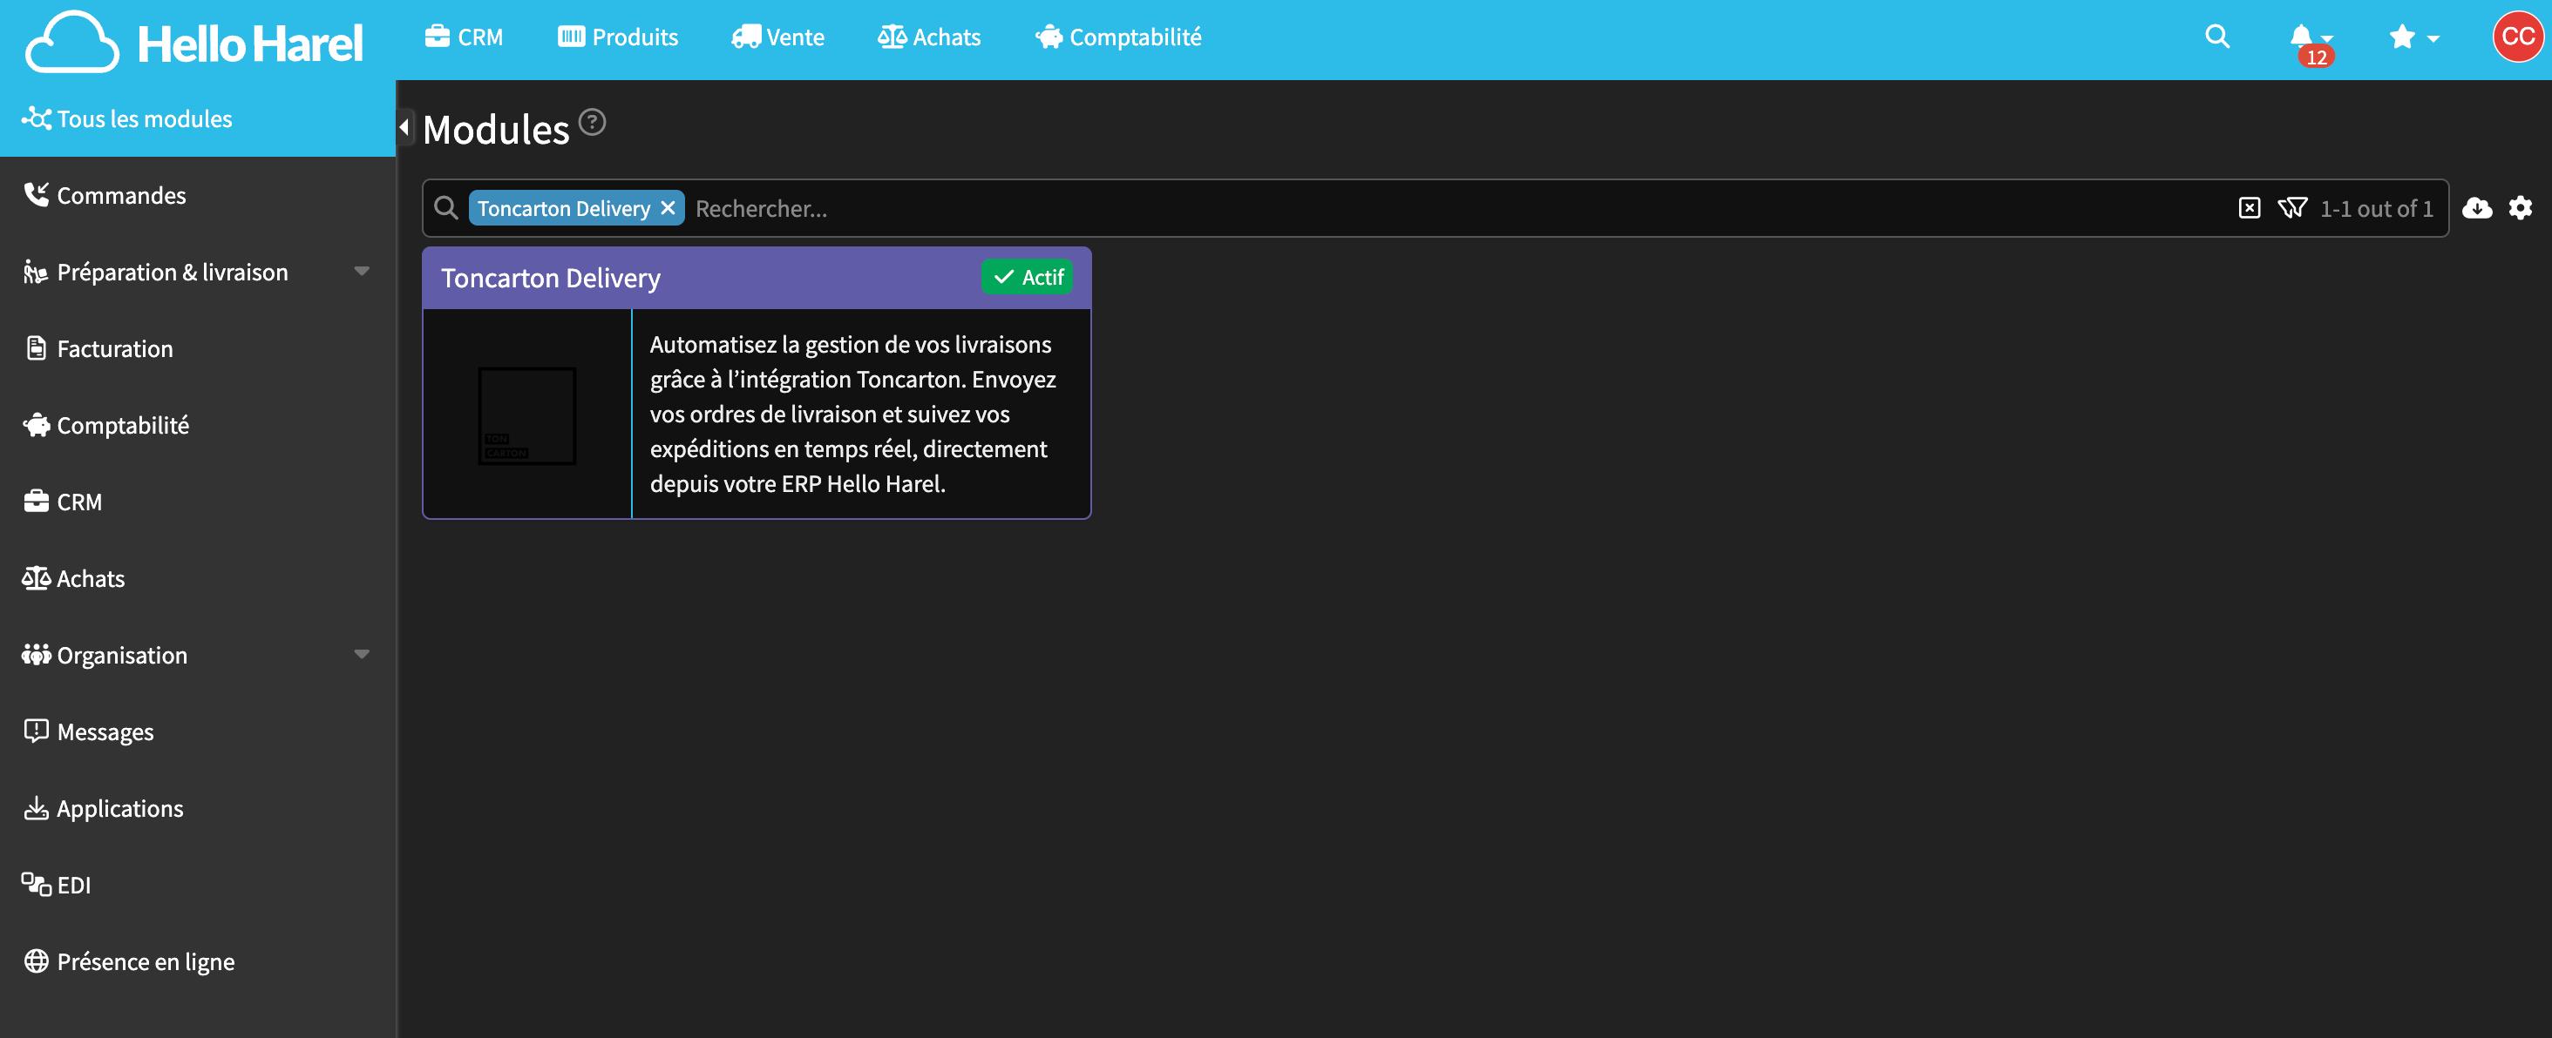2552x1038 pixels.
Task: Open Messages in the sidebar
Action: [x=198, y=732]
